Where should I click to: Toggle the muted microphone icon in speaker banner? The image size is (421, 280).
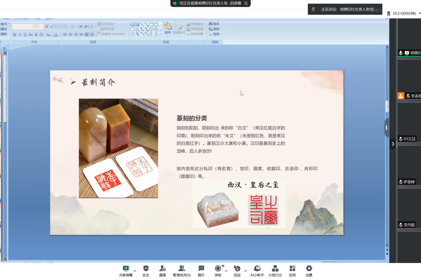tap(314, 9)
